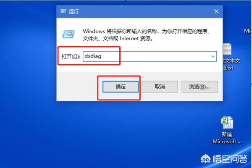Click the 新建 Microsoft ... file label
The width and height of the screenshot is (252, 168).
click(x=227, y=138)
